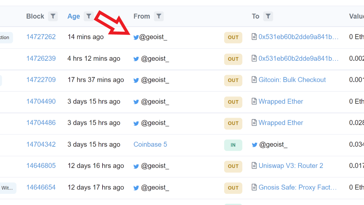
Task: Click the From column header label
Action: pos(142,16)
